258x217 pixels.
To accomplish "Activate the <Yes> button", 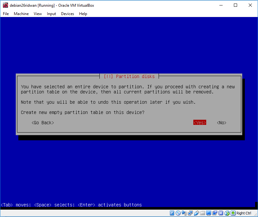I will (x=199, y=123).
